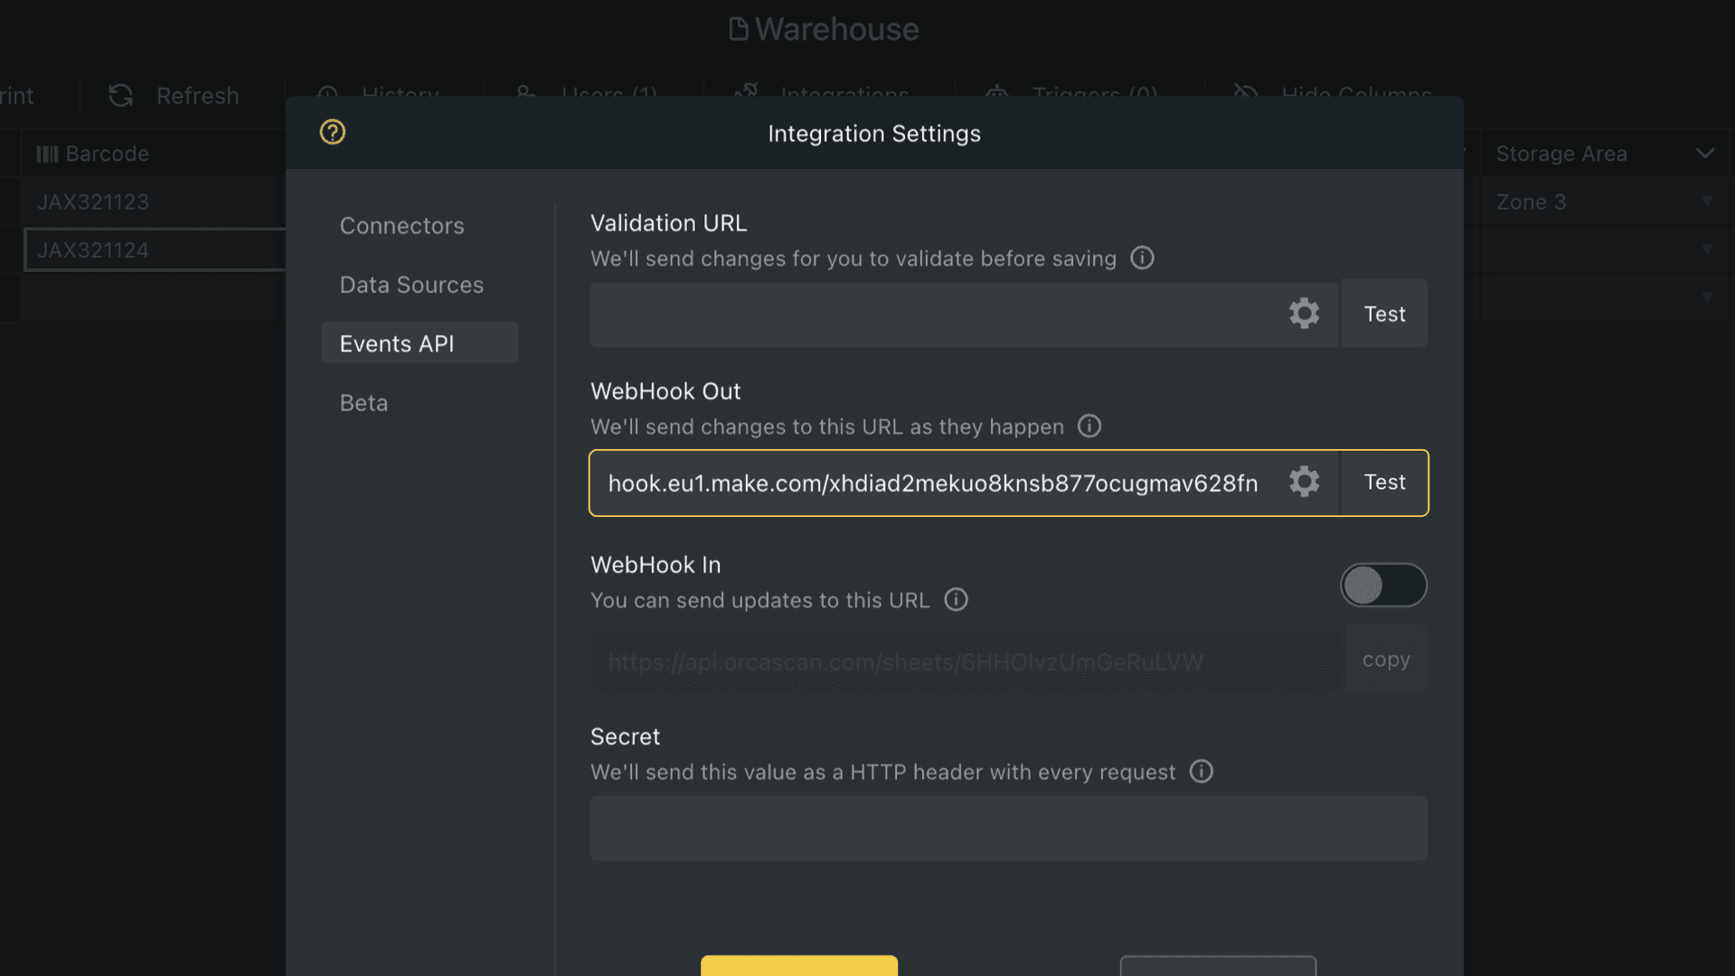The height and width of the screenshot is (976, 1735).
Task: Open the empty storage row dropdown arrow
Action: point(1707,249)
